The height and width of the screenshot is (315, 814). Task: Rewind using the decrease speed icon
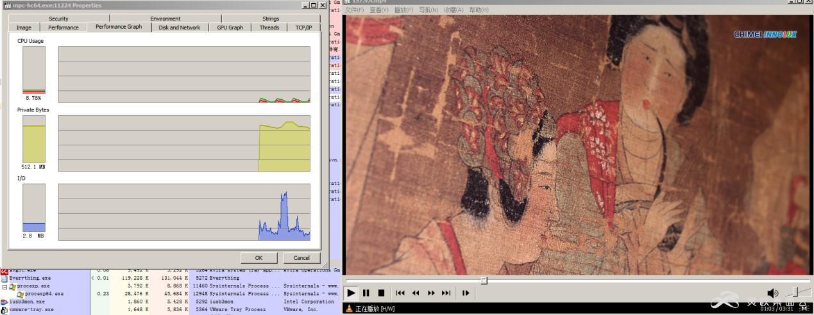tap(416, 293)
